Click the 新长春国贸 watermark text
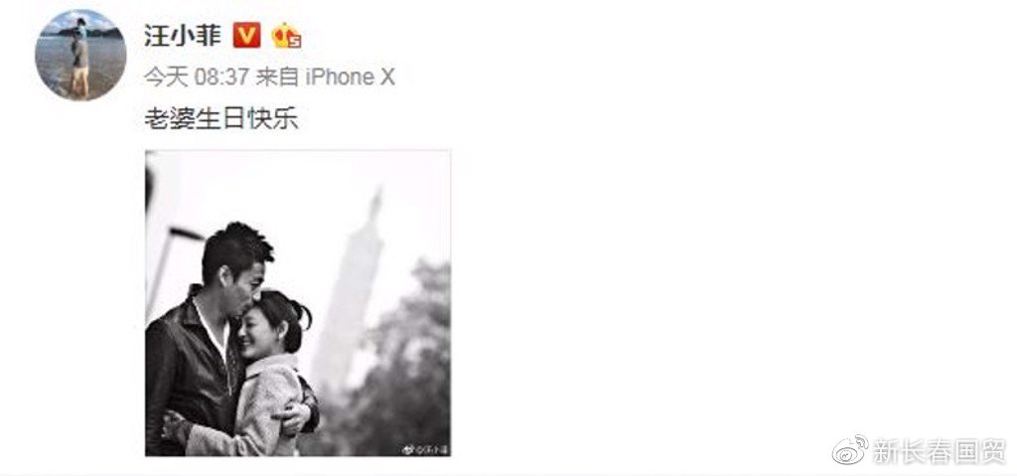 point(940,451)
